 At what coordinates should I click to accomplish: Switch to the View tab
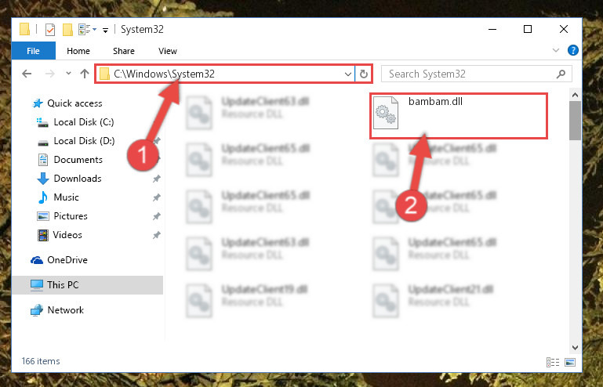[168, 51]
